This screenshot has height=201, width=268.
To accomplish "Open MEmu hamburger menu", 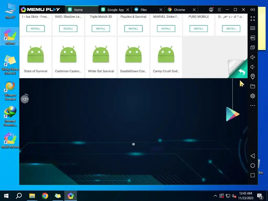I will pos(219,10).
